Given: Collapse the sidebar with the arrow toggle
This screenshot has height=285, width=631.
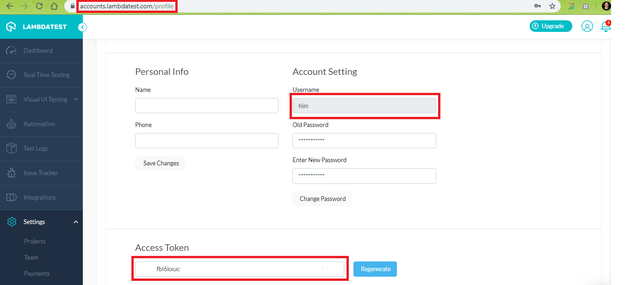Looking at the screenshot, I should tap(82, 27).
